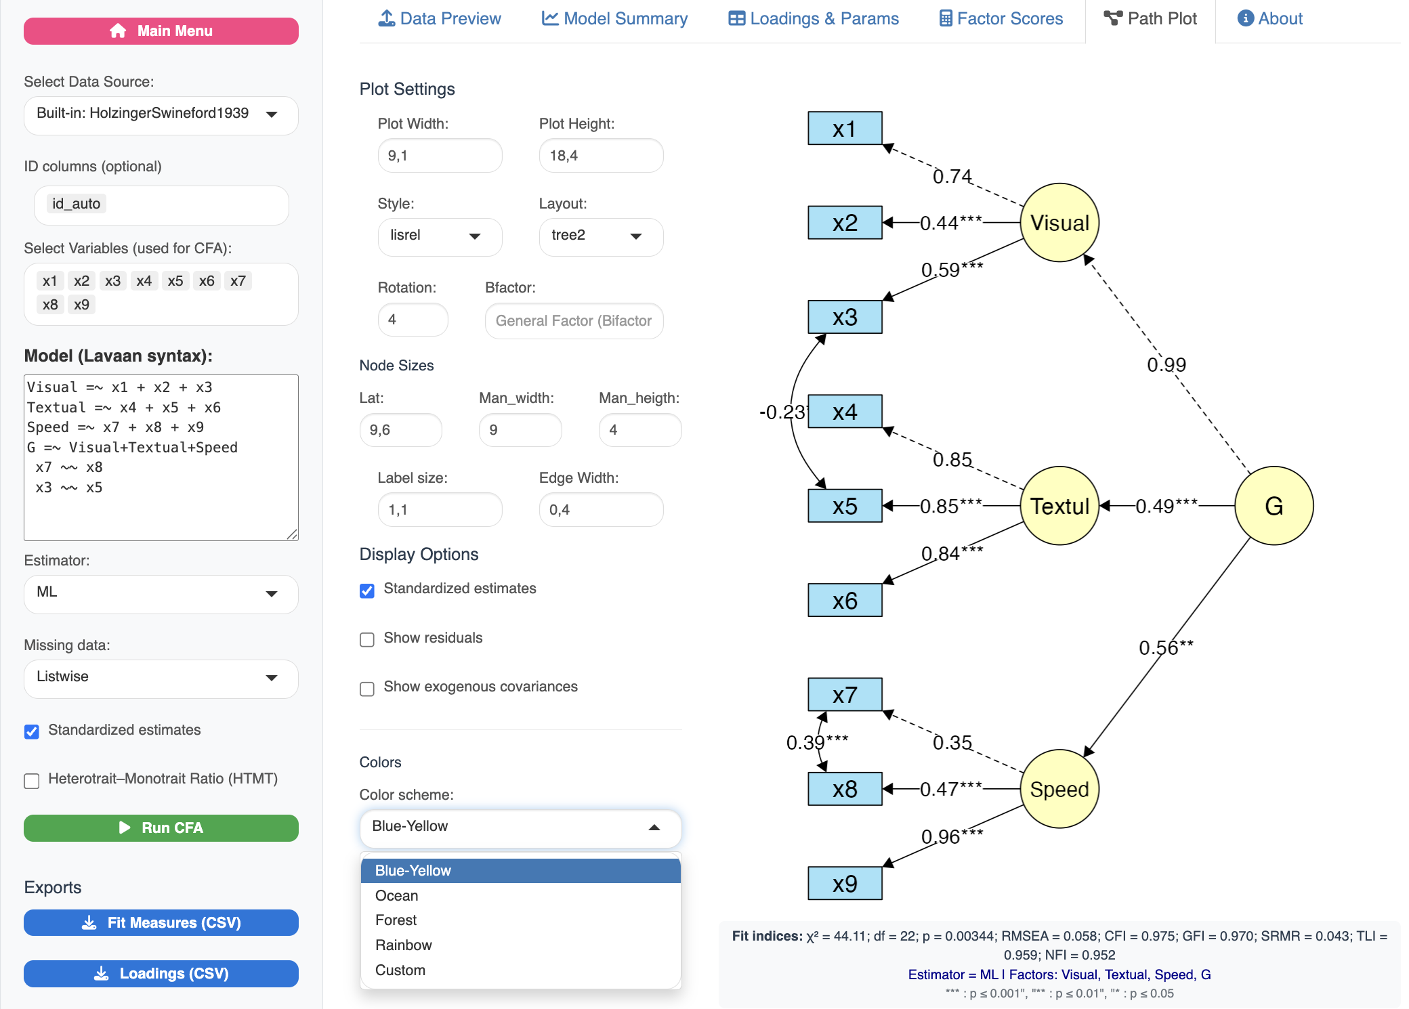Click the info icon beside About
The image size is (1409, 1009).
click(x=1245, y=18)
